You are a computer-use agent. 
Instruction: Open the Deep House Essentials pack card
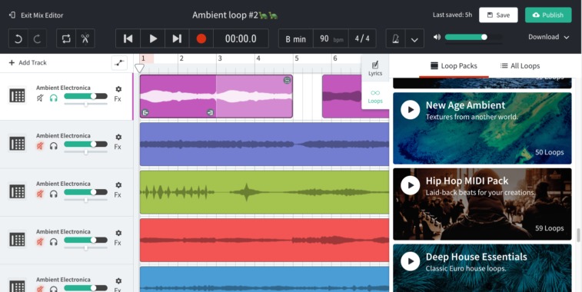point(482,268)
